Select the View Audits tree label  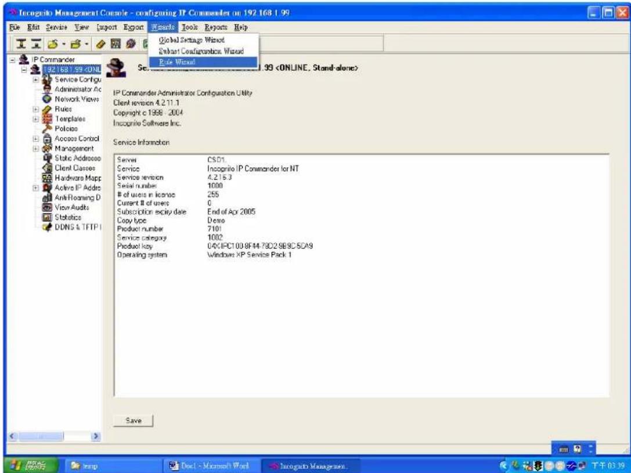(71, 208)
